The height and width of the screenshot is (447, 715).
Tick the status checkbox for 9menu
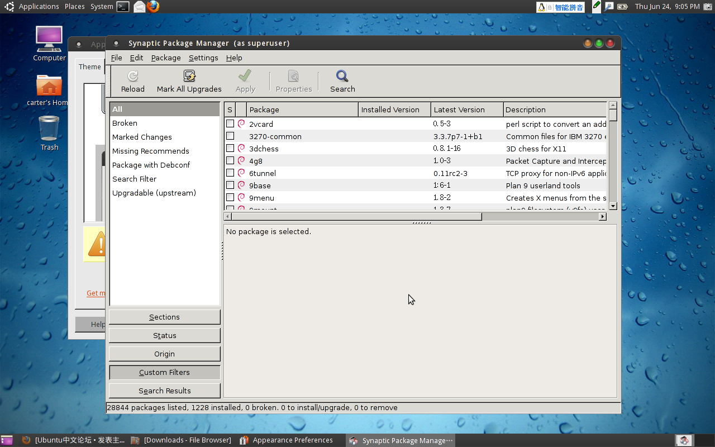(230, 197)
